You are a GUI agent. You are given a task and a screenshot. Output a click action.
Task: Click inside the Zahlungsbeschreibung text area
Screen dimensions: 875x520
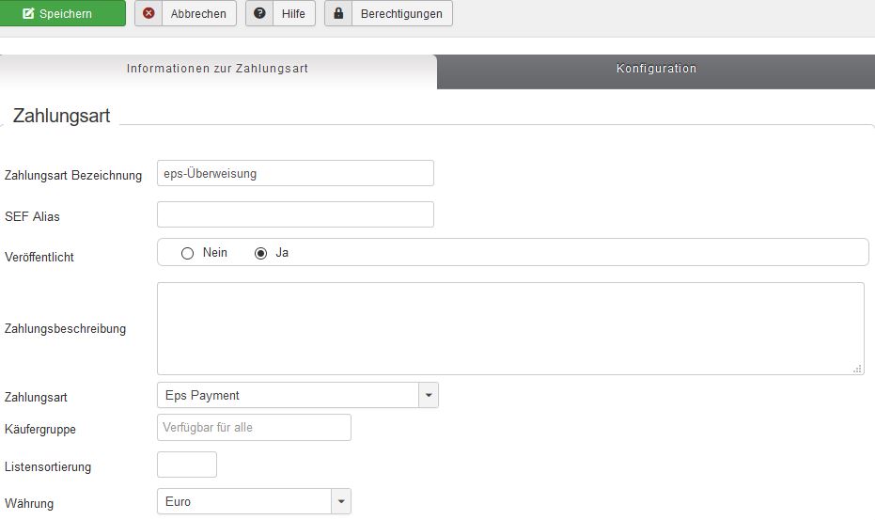coord(510,328)
